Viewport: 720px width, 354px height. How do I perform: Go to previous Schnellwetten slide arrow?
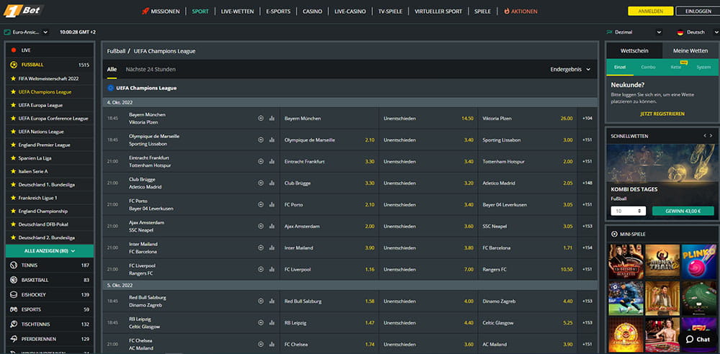705,136
